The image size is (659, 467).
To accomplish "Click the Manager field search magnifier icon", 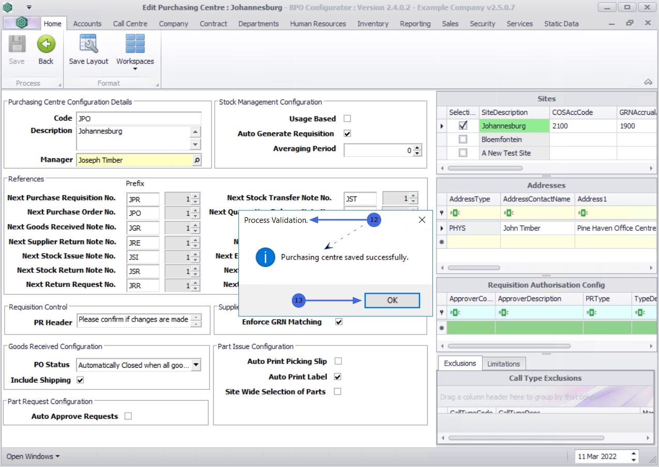I will (x=197, y=160).
